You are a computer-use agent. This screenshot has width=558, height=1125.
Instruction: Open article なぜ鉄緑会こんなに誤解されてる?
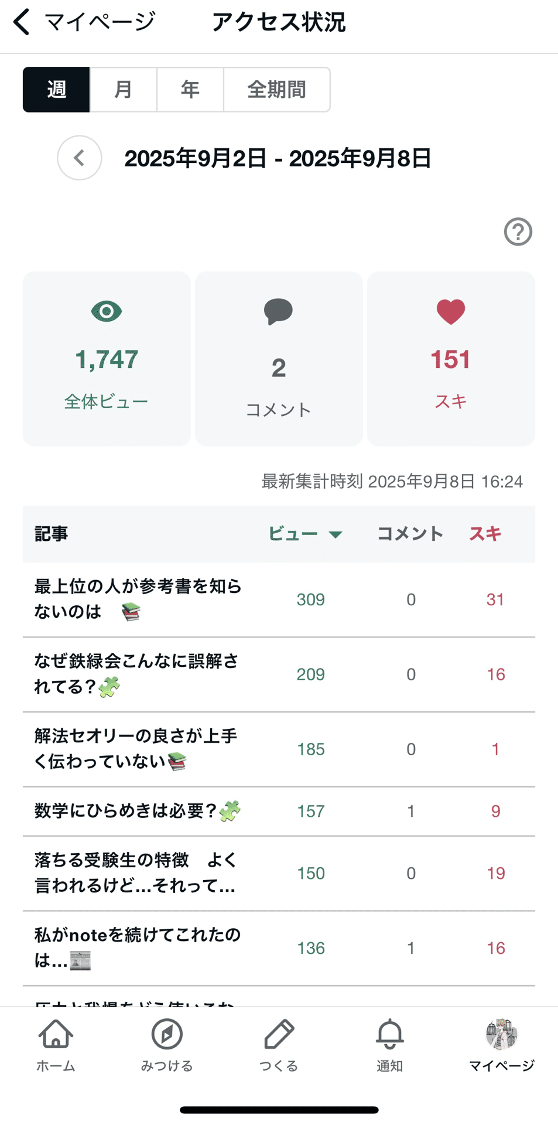pyautogui.click(x=136, y=674)
